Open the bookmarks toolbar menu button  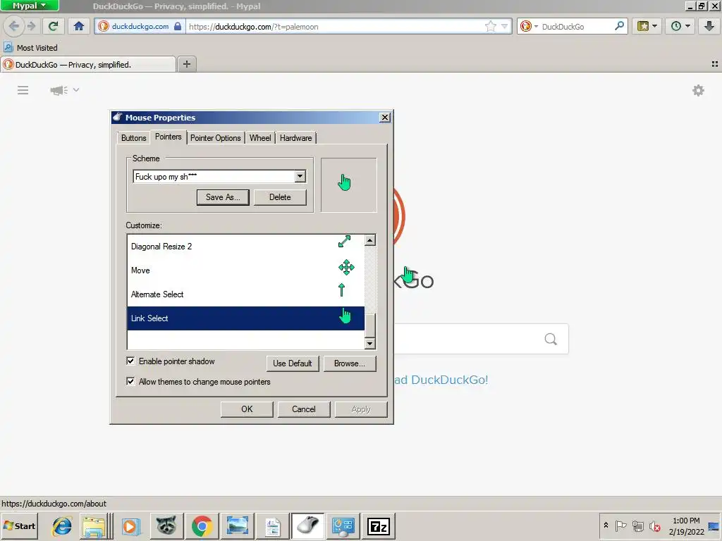click(647, 26)
